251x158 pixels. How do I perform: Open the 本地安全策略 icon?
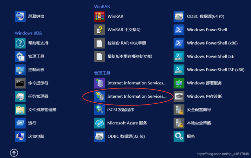coord(179,123)
